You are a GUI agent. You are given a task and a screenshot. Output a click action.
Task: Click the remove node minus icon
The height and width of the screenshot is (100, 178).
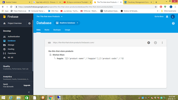click(x=155, y=43)
